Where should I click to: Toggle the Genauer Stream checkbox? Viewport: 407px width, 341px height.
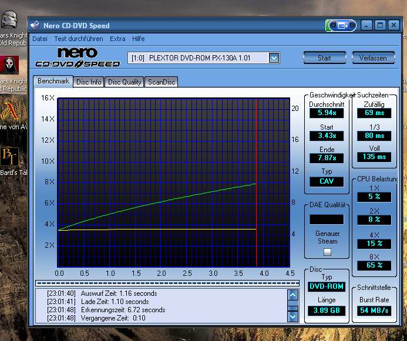(327, 252)
